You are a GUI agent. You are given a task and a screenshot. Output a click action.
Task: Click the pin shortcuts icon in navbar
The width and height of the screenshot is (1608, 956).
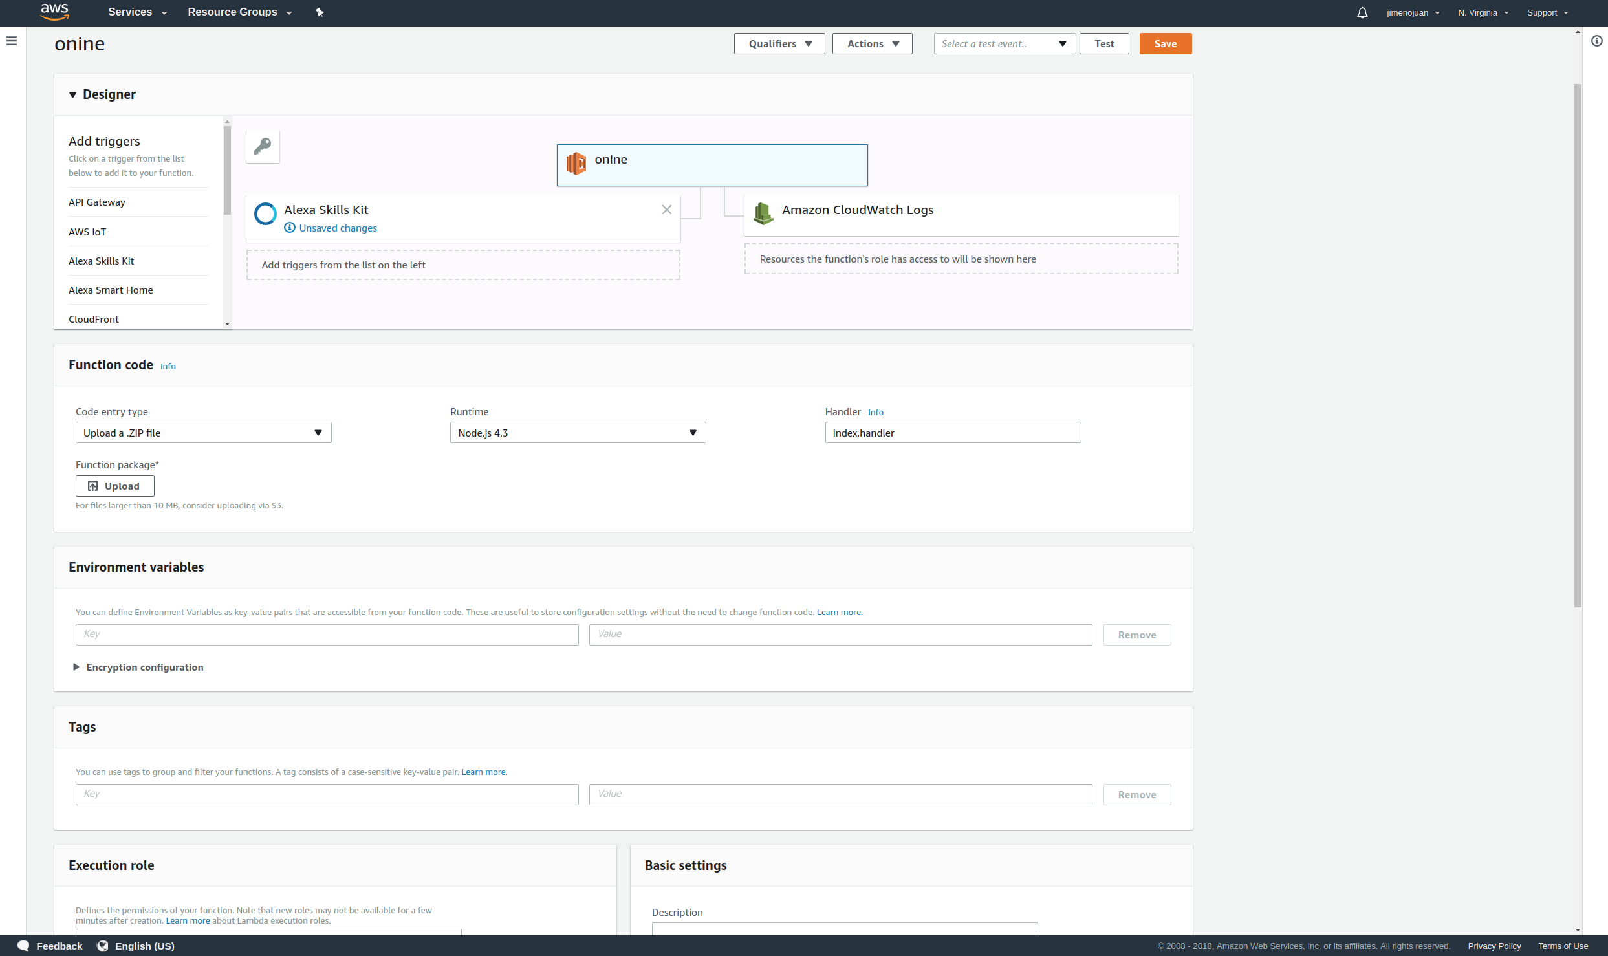(x=320, y=12)
